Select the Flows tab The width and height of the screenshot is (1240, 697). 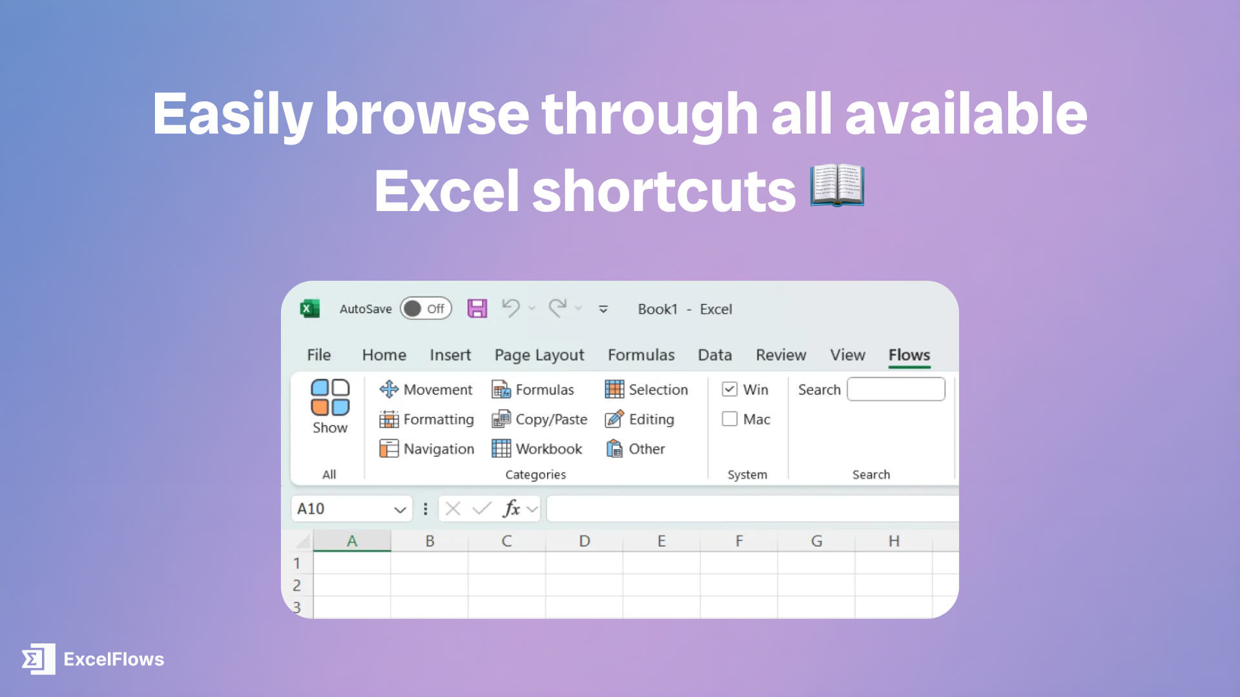pyautogui.click(x=909, y=355)
